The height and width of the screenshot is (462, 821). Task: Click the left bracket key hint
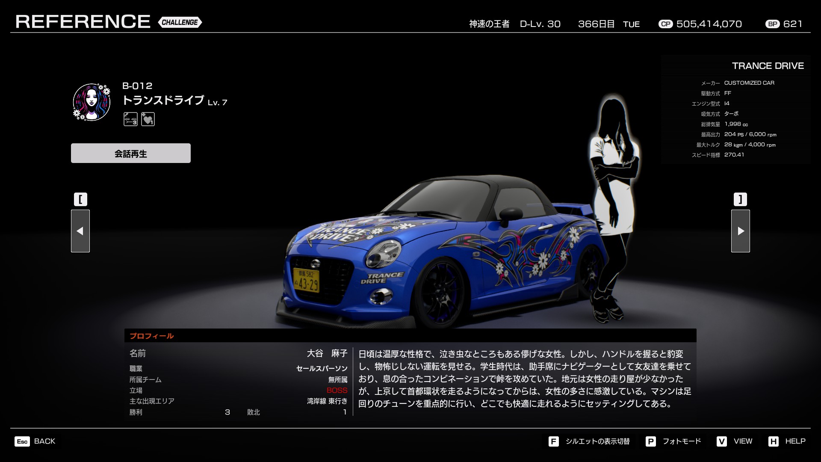pyautogui.click(x=80, y=199)
